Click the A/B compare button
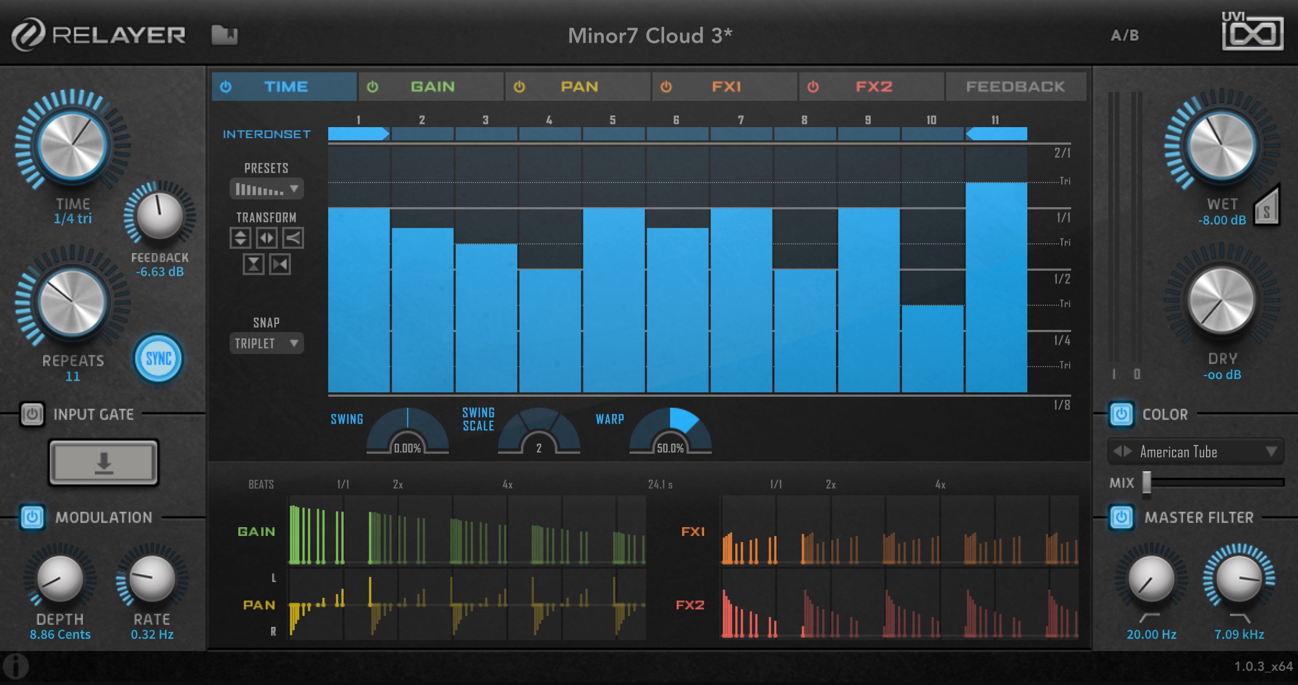The height and width of the screenshot is (685, 1298). click(1124, 36)
